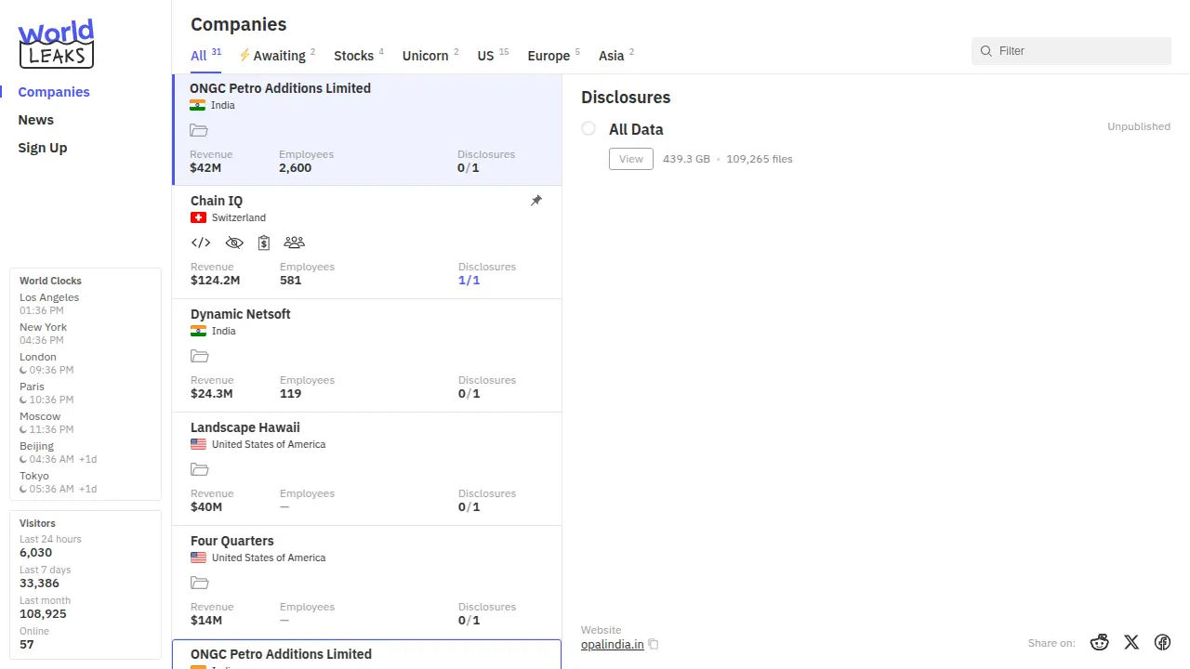Share on Facebook
Screen dimensions: 1190x669
click(x=1162, y=642)
